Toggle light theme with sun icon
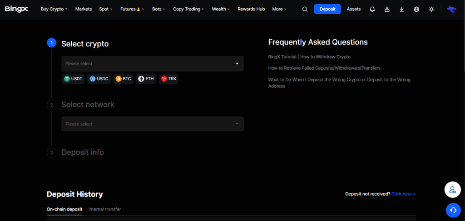The width and height of the screenshot is (465, 221). tap(431, 9)
